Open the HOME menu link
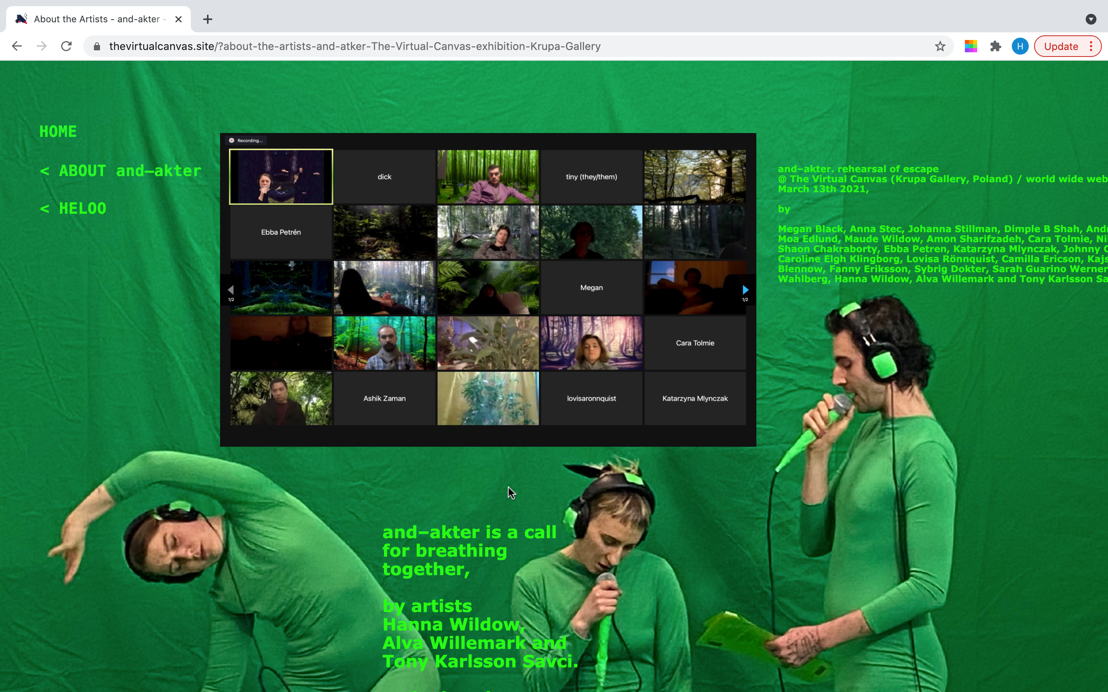This screenshot has height=692, width=1108. pyautogui.click(x=58, y=132)
